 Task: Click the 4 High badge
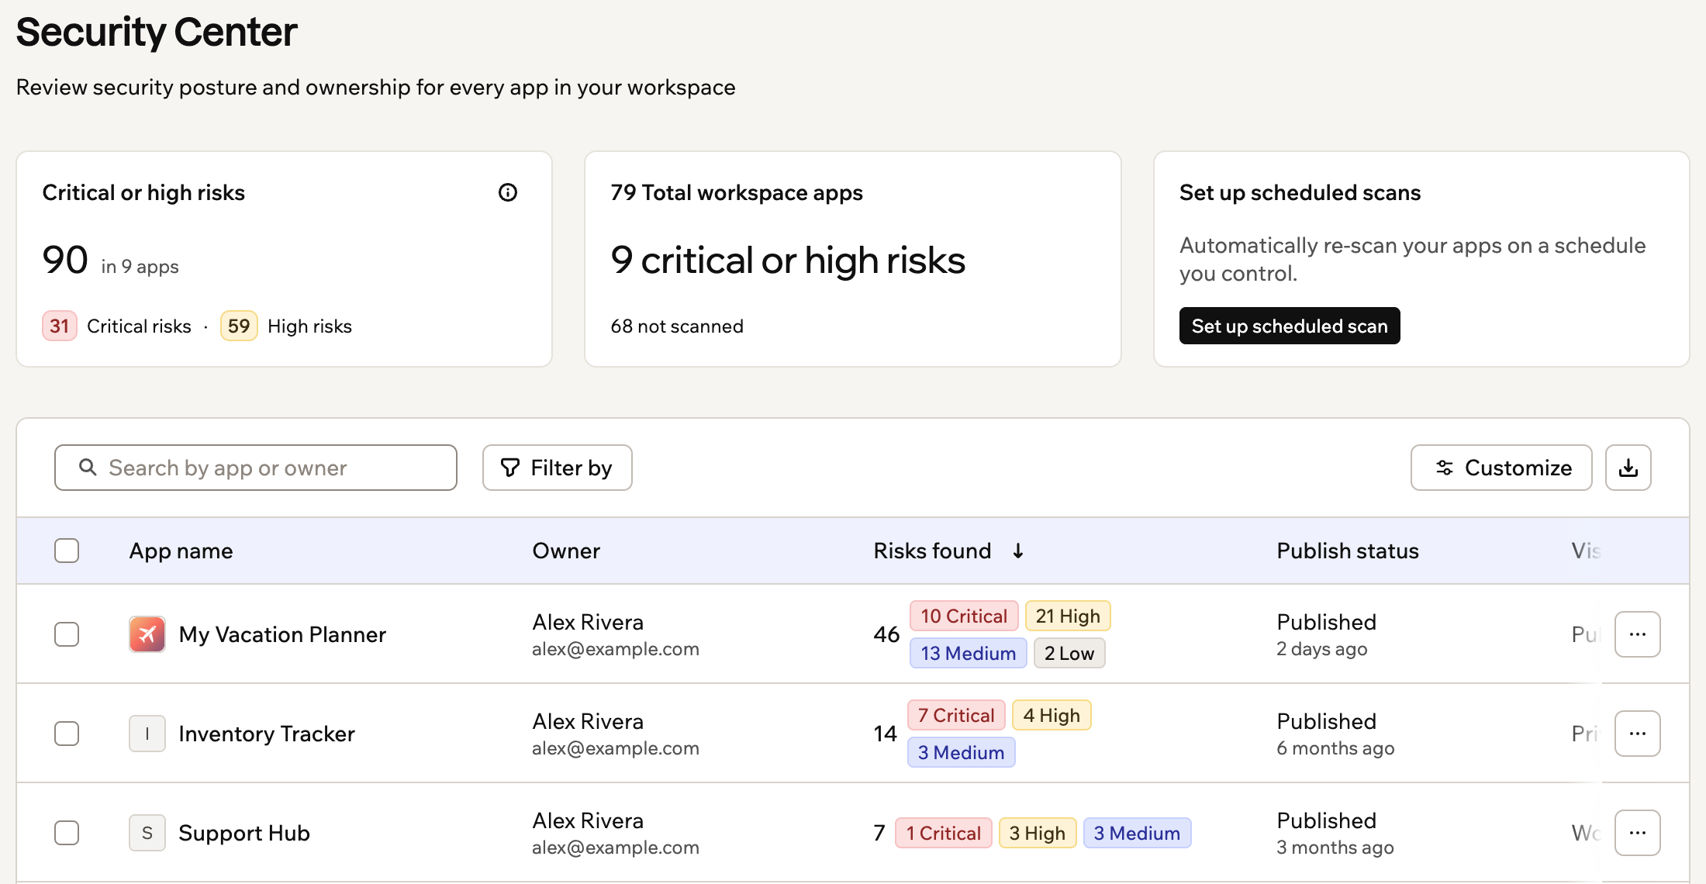tap(1052, 715)
